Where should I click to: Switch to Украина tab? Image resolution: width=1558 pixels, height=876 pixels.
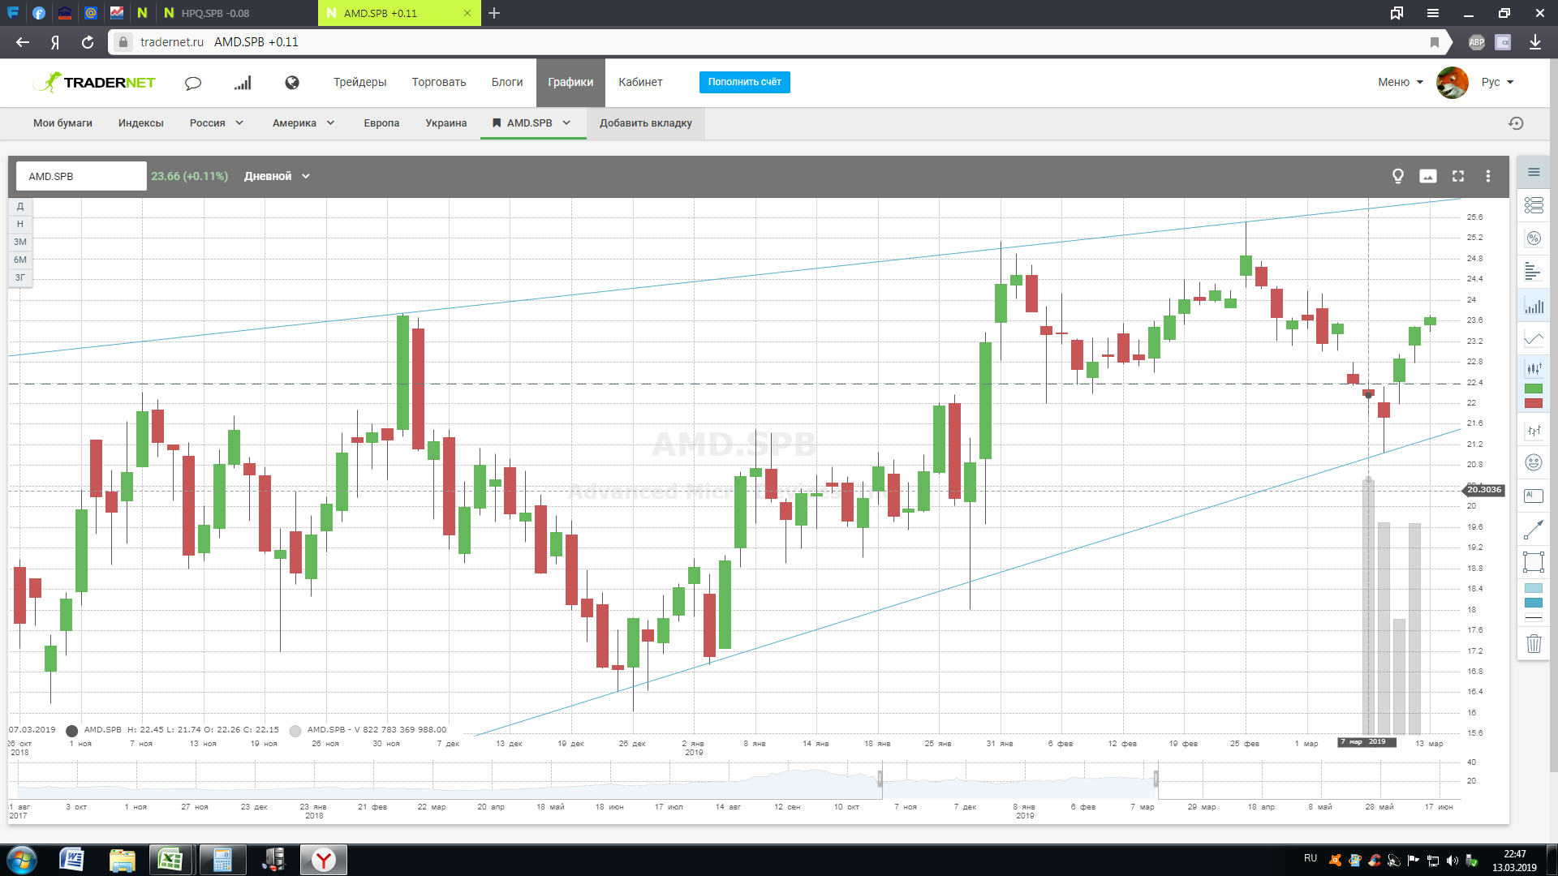pos(446,123)
